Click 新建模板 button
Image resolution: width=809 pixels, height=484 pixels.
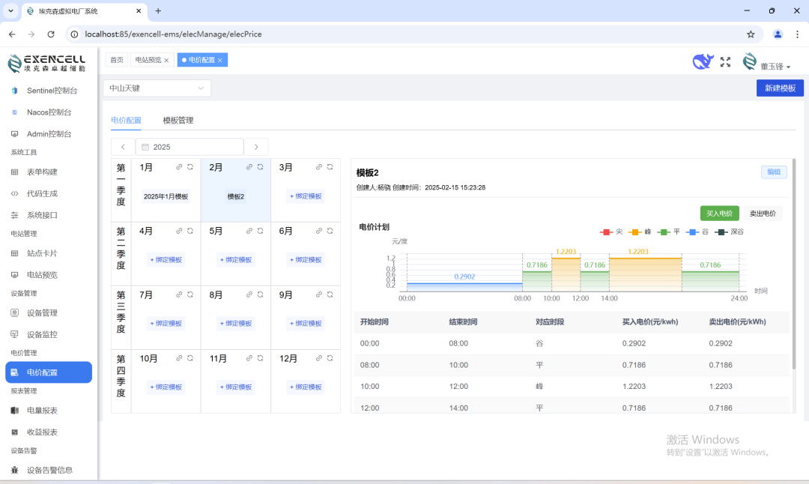point(780,88)
